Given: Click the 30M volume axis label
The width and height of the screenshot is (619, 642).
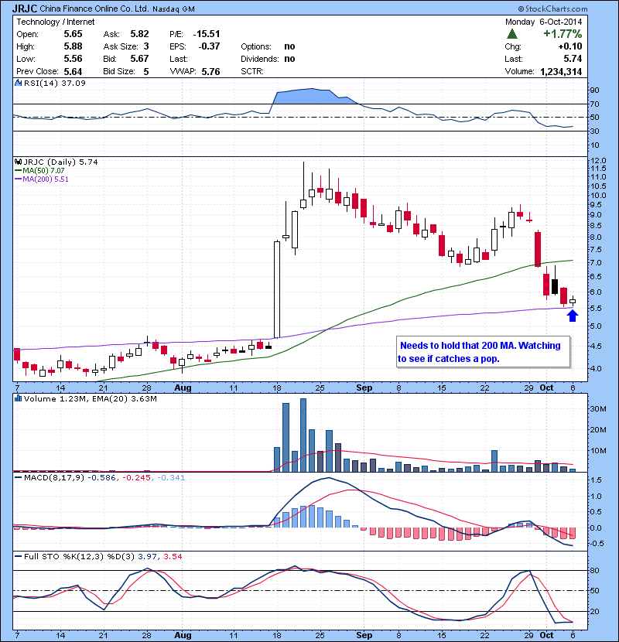Looking at the screenshot, I should pos(597,408).
